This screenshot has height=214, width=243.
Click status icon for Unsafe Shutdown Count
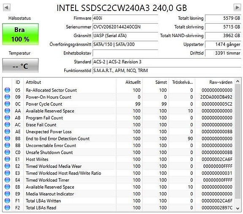(7, 152)
